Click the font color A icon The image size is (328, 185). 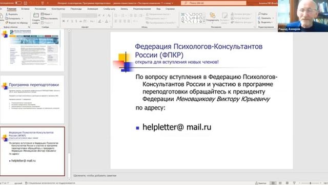107,21
